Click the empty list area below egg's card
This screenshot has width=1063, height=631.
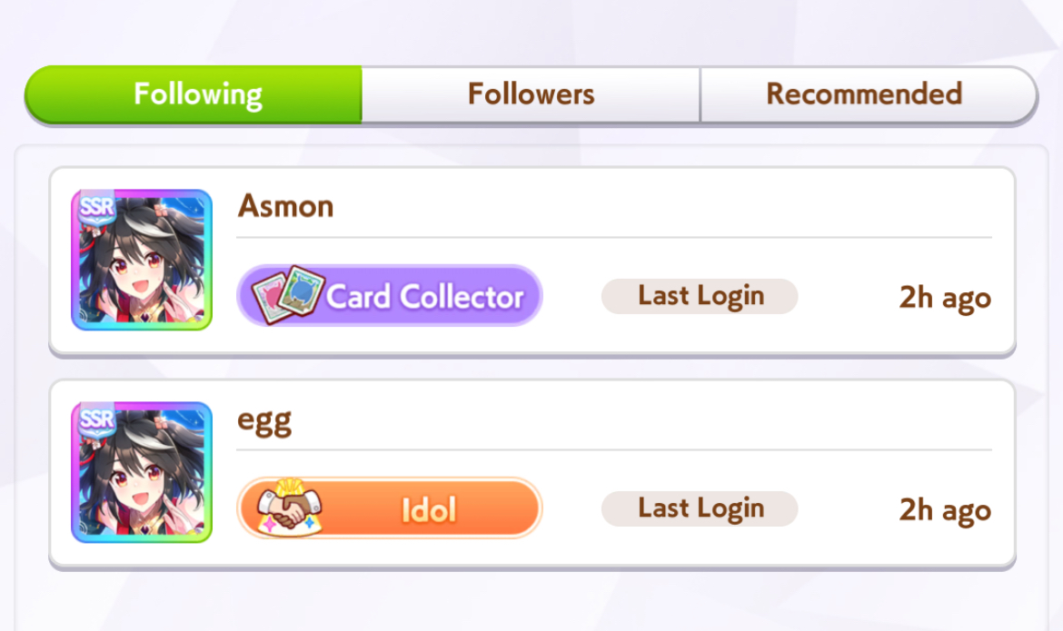point(532,602)
